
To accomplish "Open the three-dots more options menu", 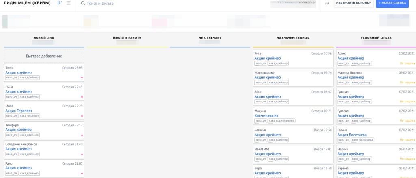I will [327, 3].
